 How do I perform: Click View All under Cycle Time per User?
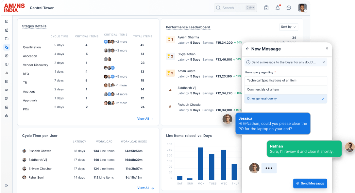pyautogui.click(x=145, y=188)
